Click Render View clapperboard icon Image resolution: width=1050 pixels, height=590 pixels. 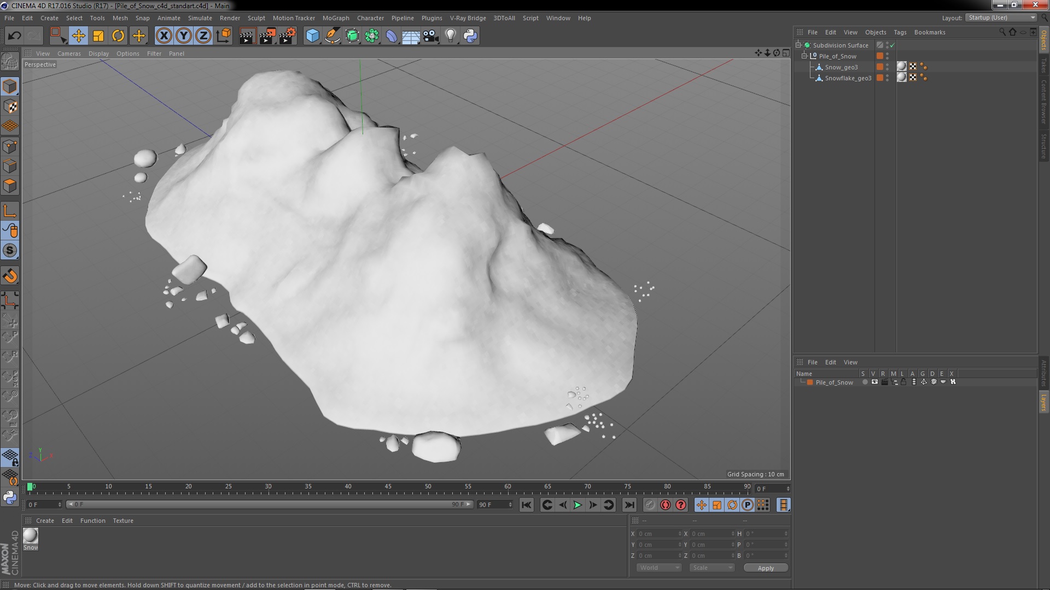(x=247, y=36)
